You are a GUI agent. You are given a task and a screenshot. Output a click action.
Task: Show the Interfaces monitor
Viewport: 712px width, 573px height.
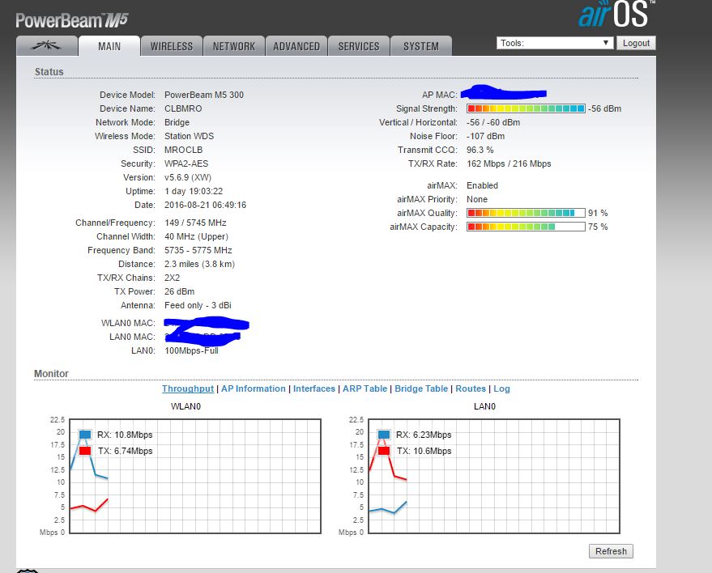click(313, 388)
